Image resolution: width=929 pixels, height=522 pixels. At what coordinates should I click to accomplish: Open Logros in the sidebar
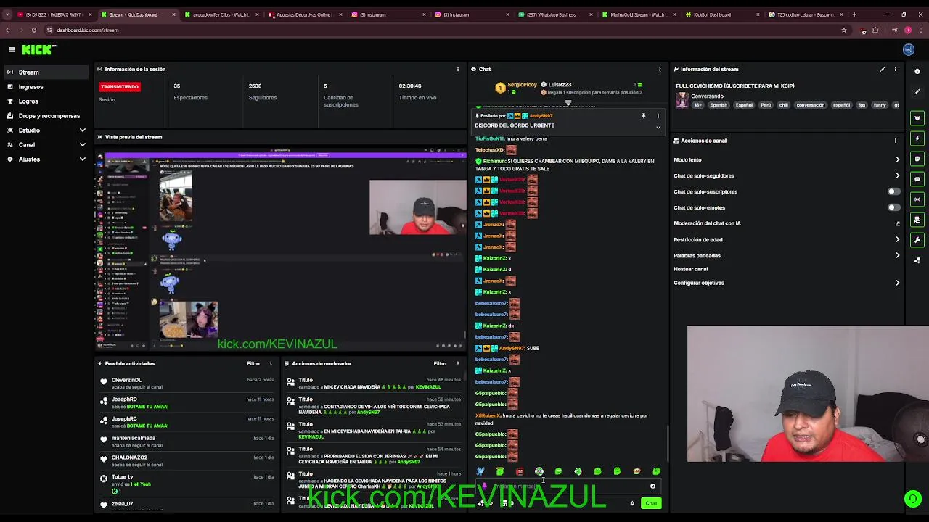pyautogui.click(x=47, y=101)
